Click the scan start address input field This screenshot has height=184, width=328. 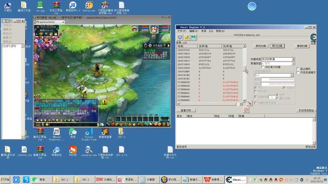click(x=277, y=79)
